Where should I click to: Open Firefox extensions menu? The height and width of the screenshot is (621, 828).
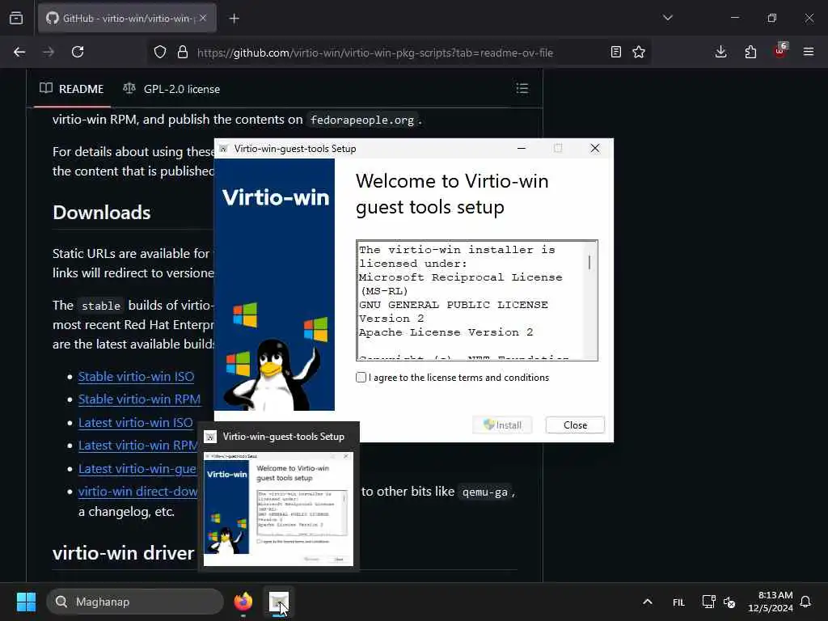(x=750, y=52)
